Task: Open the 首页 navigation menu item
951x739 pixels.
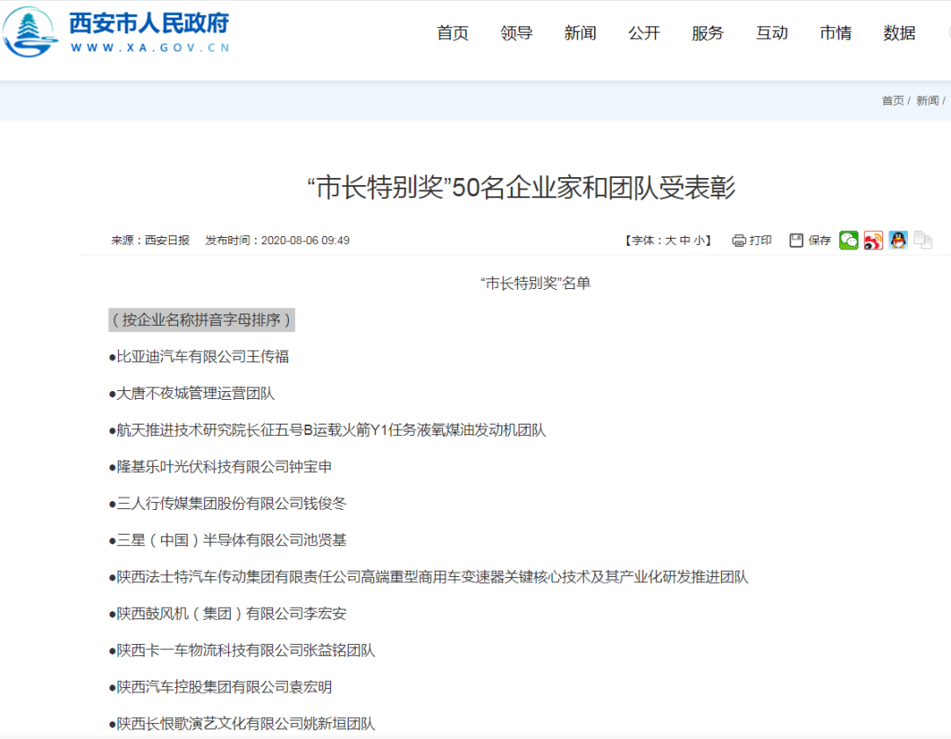Action: pyautogui.click(x=452, y=33)
